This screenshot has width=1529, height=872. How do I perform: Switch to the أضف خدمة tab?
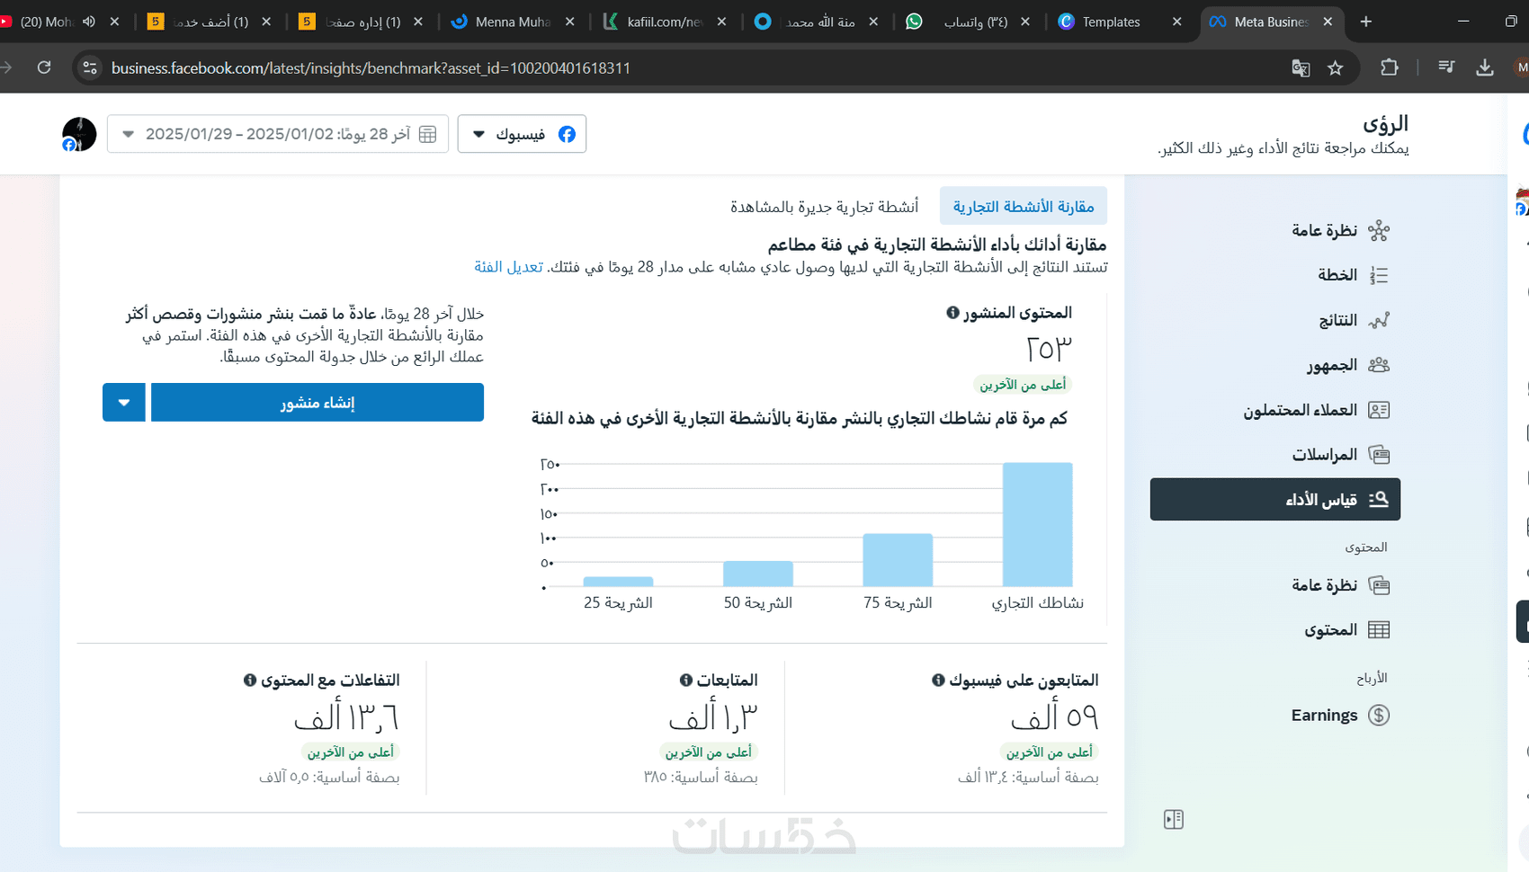click(x=210, y=22)
